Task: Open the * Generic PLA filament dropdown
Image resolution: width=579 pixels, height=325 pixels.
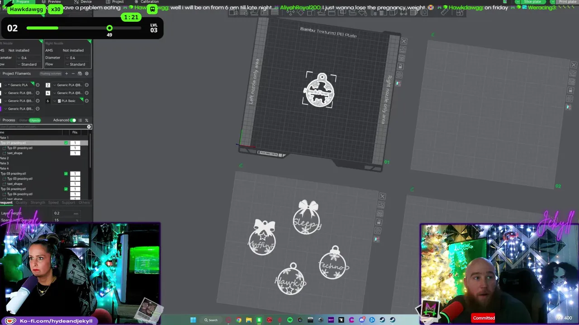Action: tap(18, 85)
